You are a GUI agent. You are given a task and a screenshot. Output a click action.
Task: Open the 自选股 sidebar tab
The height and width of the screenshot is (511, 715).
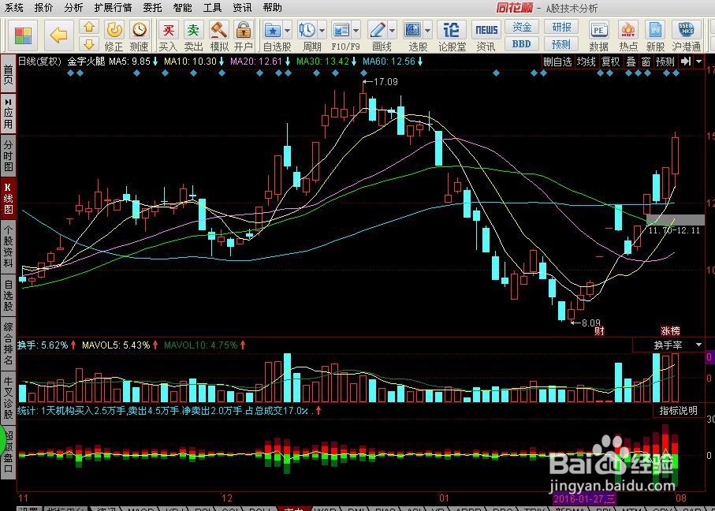click(8, 295)
